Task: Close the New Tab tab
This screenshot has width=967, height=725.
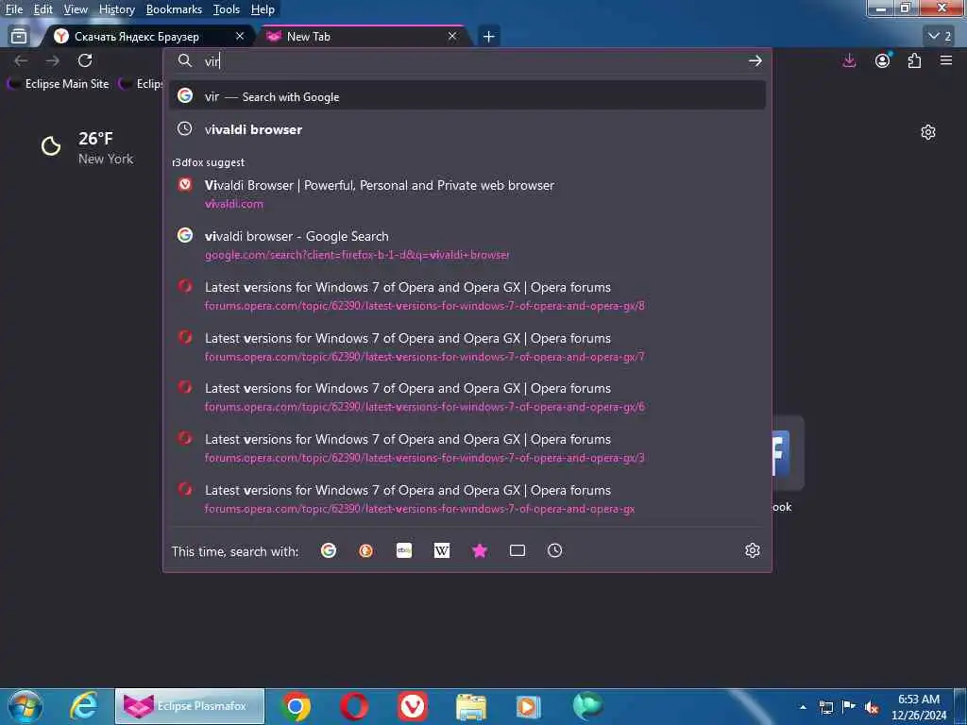Action: (x=452, y=37)
